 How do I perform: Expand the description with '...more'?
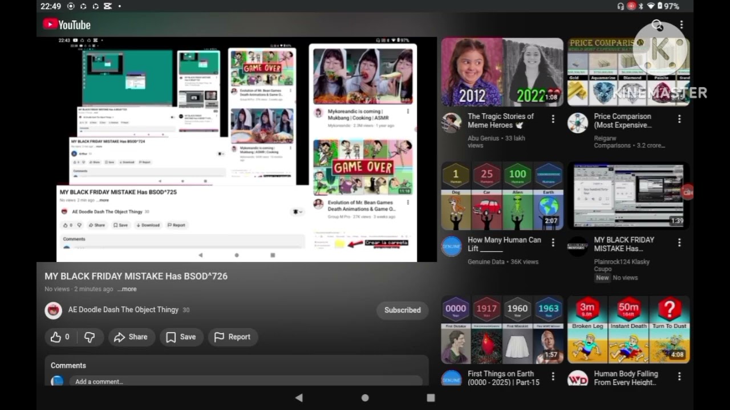pos(127,289)
